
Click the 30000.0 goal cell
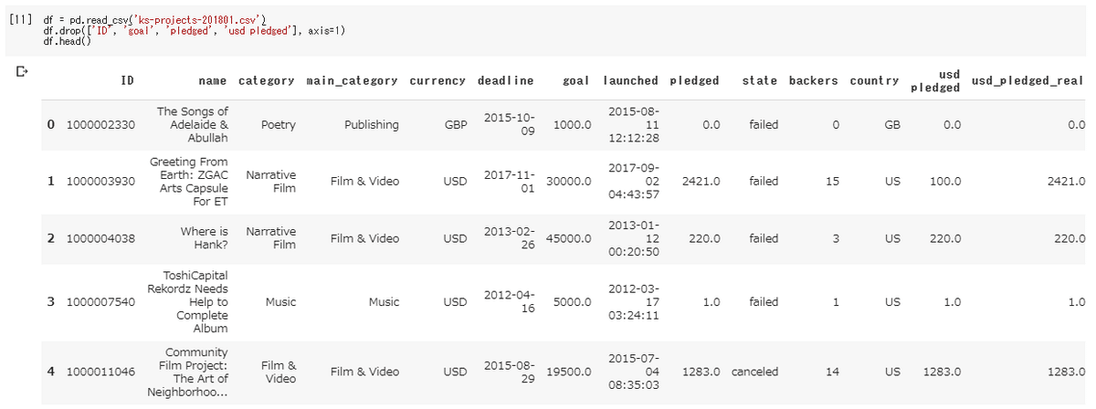pos(568,182)
